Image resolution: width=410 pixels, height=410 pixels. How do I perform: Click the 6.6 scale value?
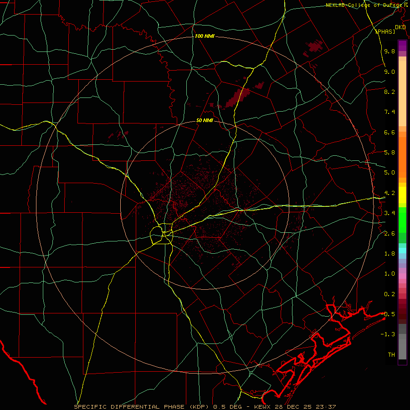[389, 132]
